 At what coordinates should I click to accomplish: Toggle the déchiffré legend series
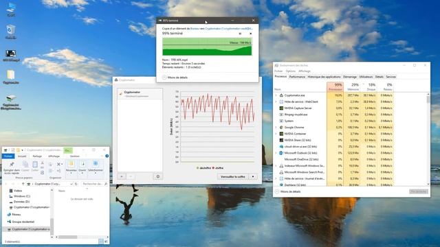(x=203, y=168)
